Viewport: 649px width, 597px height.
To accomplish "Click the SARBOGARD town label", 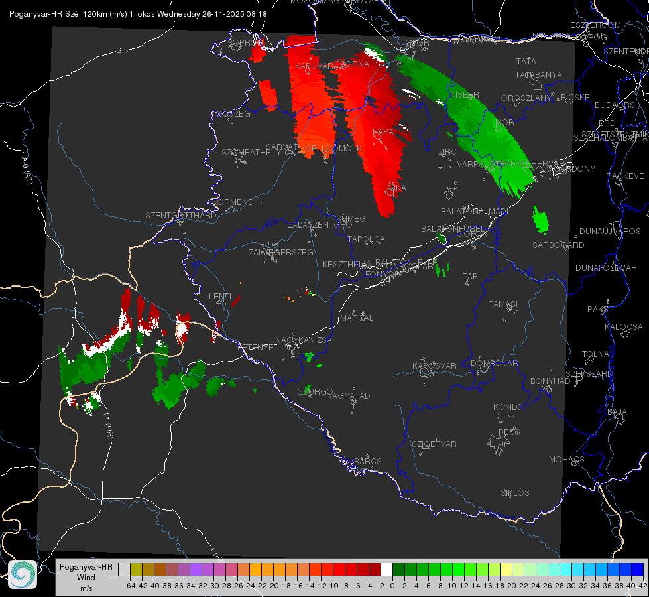I will click(x=558, y=245).
